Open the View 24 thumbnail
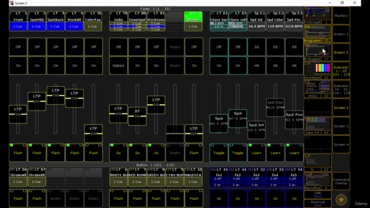370x208 pixels. [317, 126]
